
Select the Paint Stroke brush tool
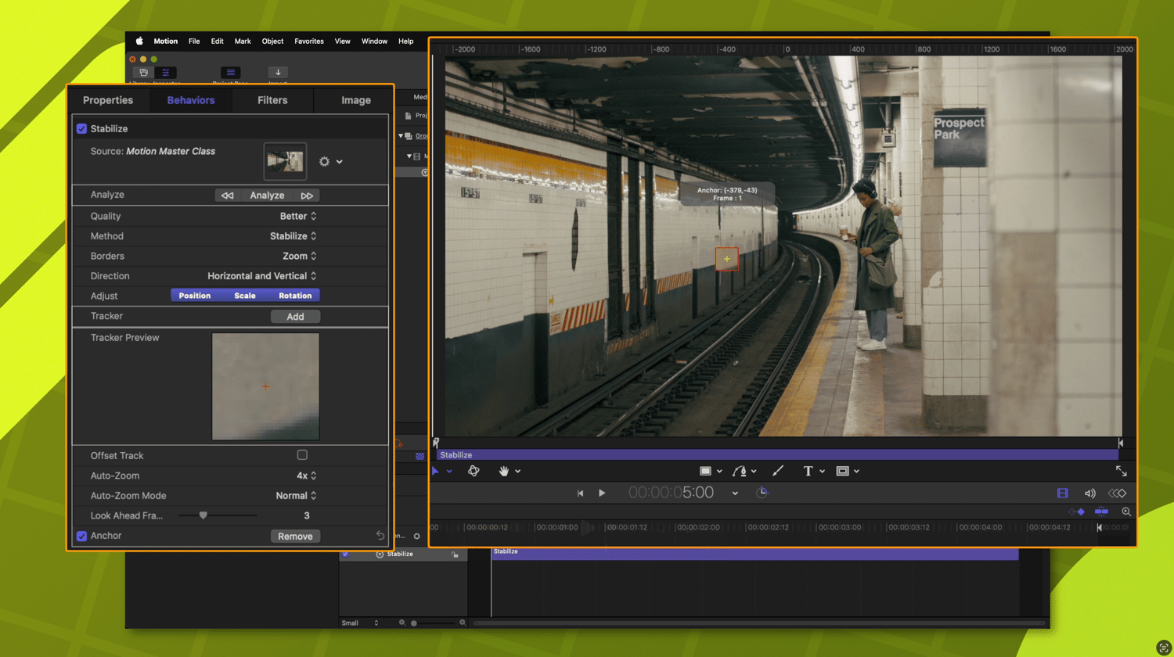click(777, 471)
